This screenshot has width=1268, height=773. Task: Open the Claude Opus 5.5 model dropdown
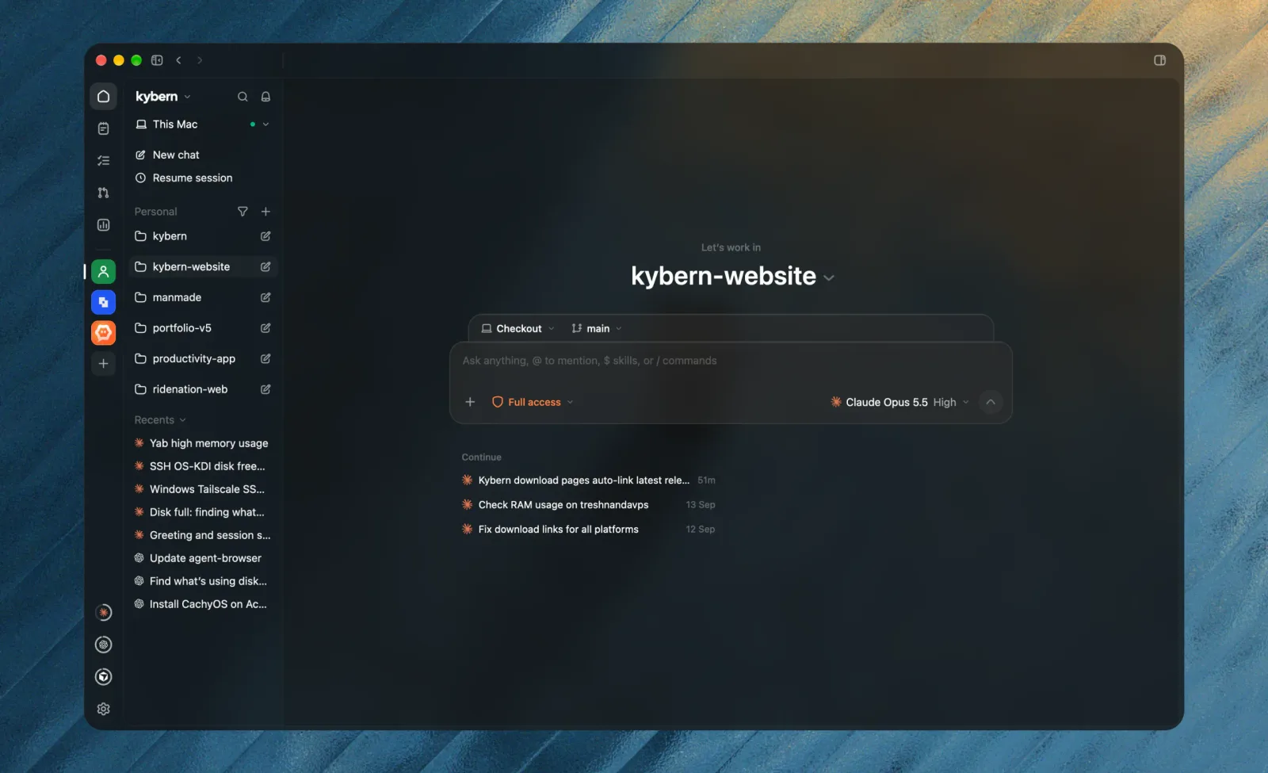899,402
